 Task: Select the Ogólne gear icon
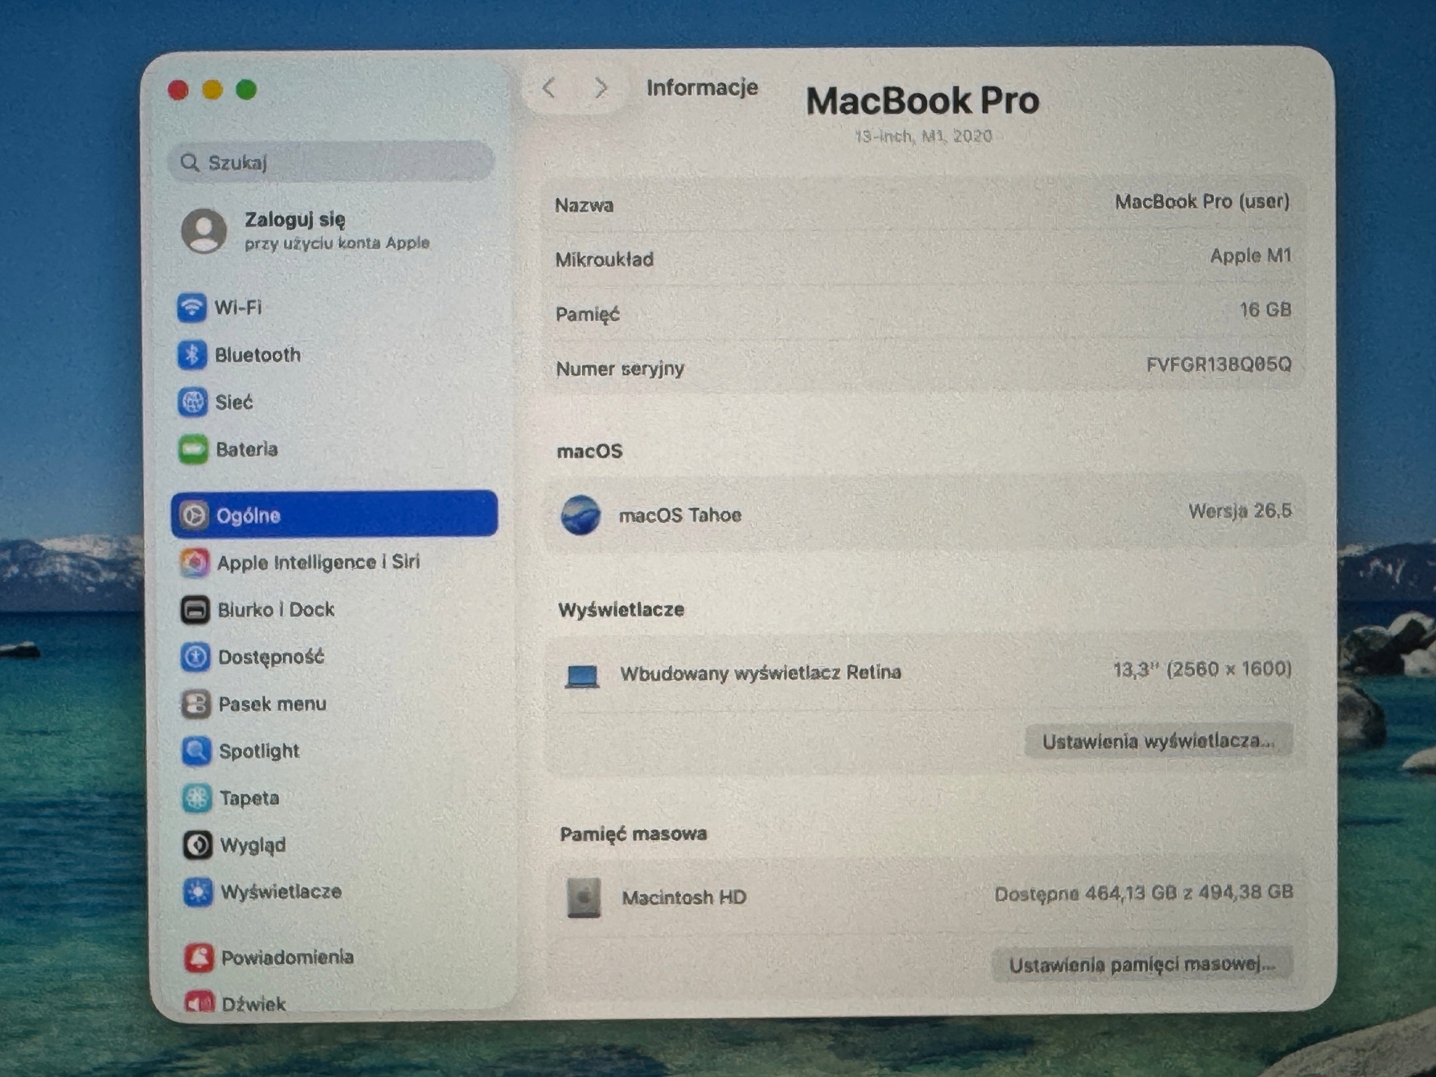(x=194, y=515)
